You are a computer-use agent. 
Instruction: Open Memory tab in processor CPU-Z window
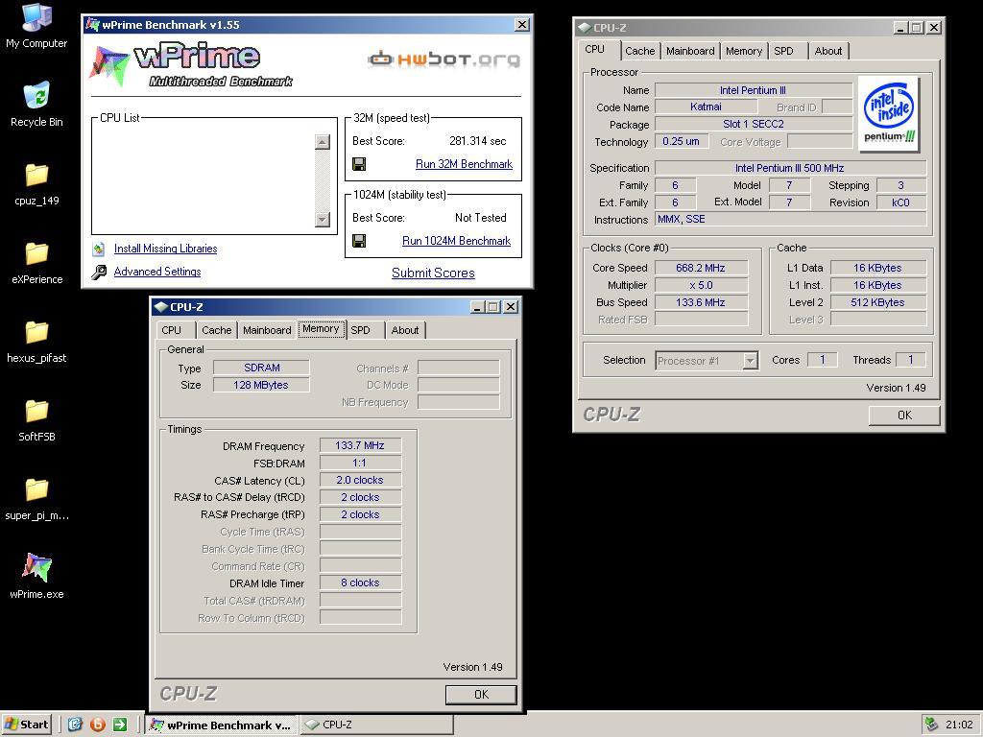744,51
